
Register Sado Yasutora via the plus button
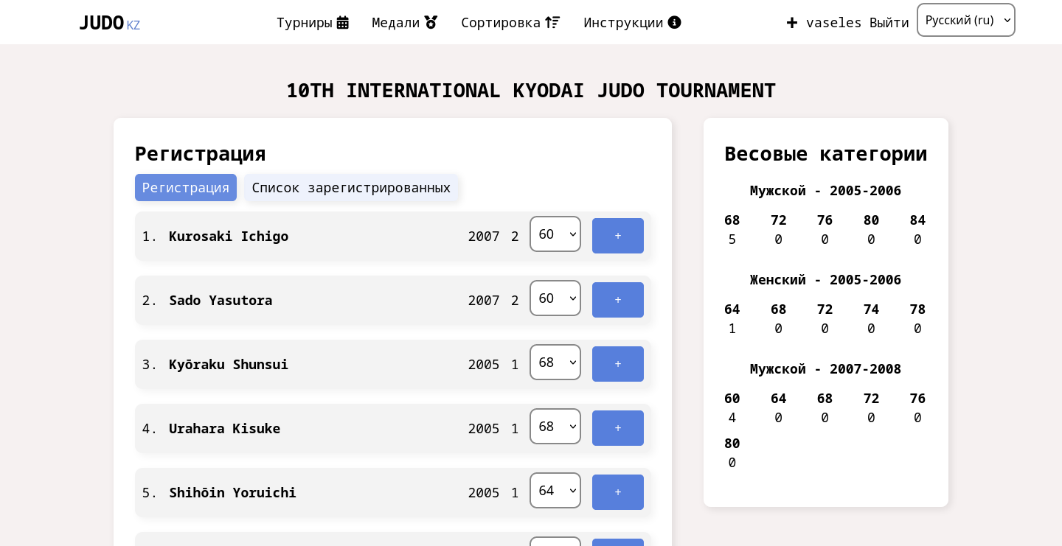pyautogui.click(x=617, y=299)
